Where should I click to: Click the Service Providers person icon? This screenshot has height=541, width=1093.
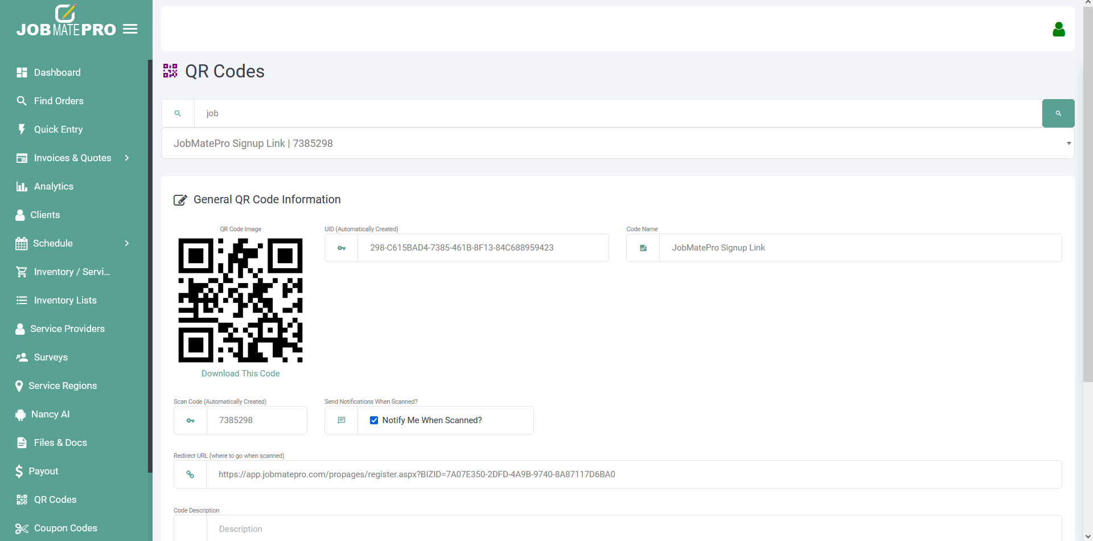[20, 329]
